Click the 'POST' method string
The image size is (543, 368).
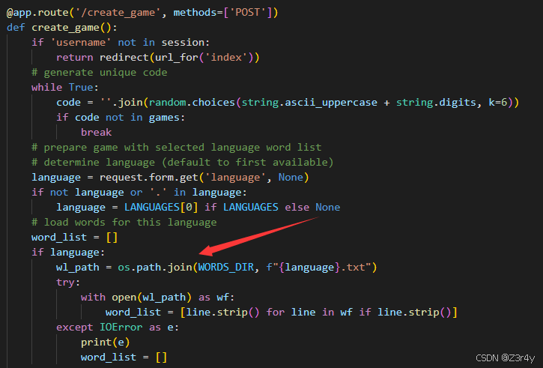tap(248, 13)
